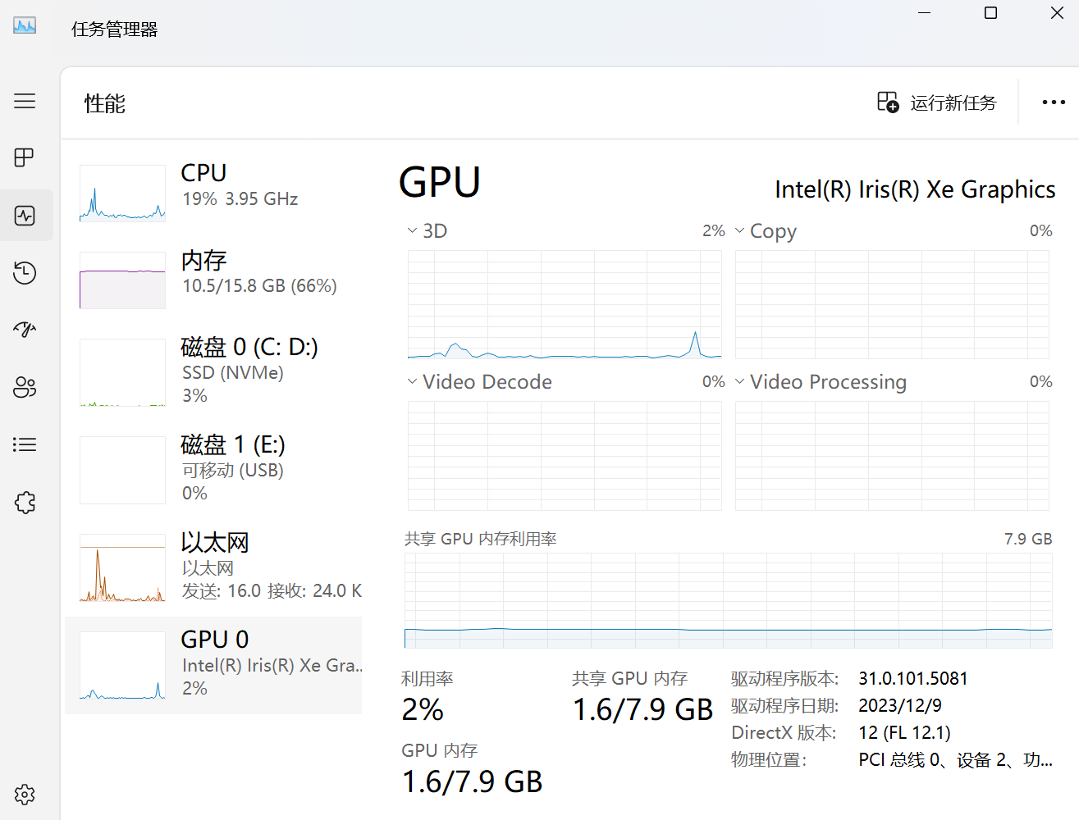1079x820 pixels.
Task: Click the 19% 3.95 GHz CPU reading
Action: (240, 199)
